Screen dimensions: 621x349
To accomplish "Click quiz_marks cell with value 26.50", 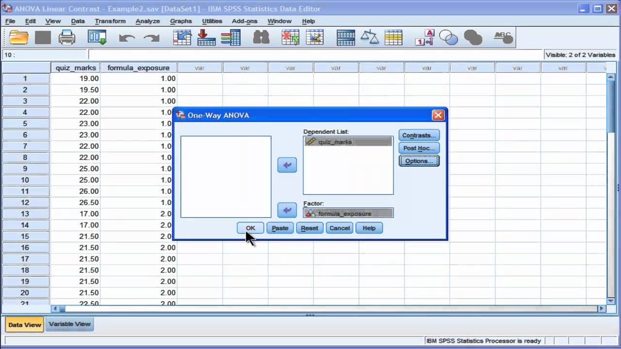I will click(76, 203).
